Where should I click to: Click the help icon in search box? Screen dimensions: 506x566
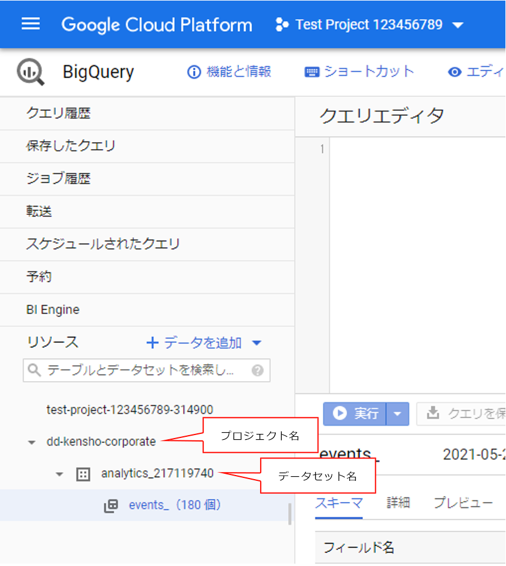257,370
